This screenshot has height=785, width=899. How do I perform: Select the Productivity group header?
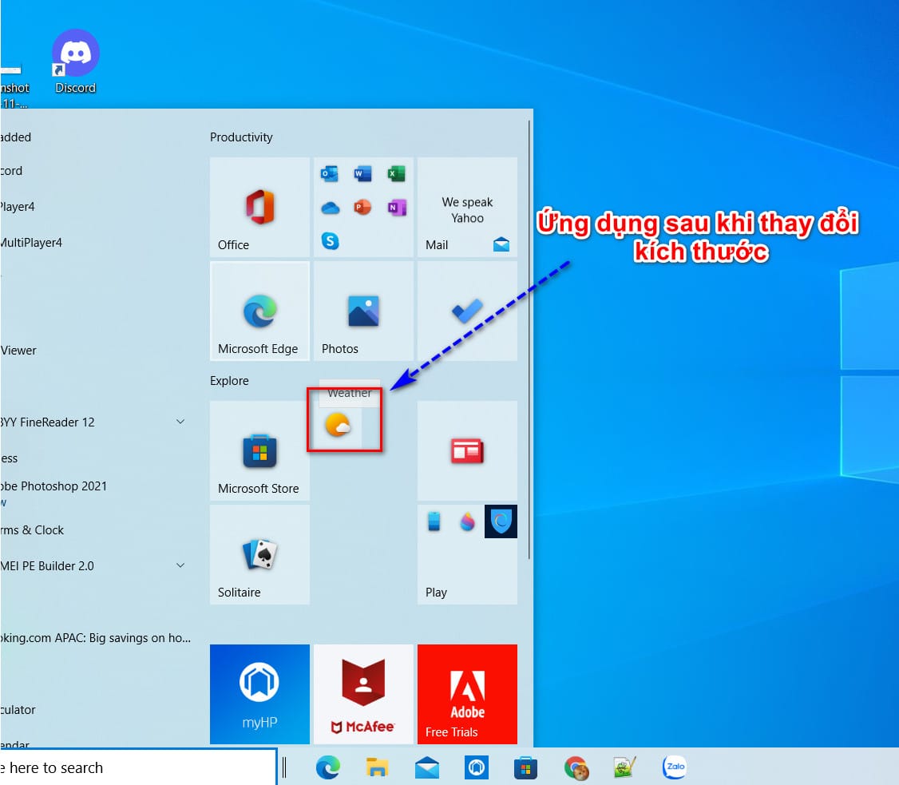(241, 137)
